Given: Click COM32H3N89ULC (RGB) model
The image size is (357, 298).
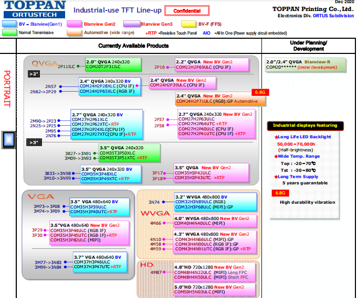Looking at the screenshot, I should (200, 202).
